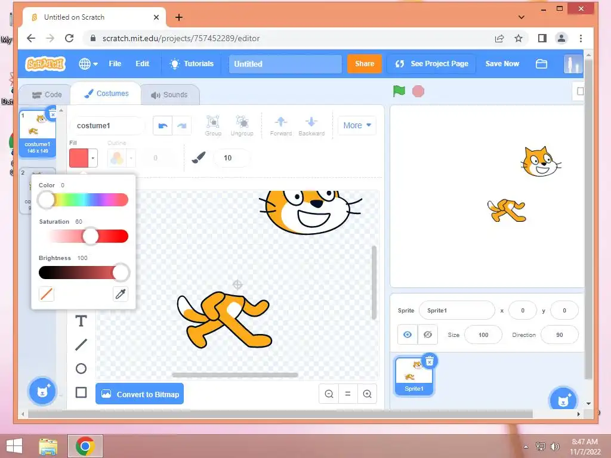Open Tutorials

click(x=192, y=64)
